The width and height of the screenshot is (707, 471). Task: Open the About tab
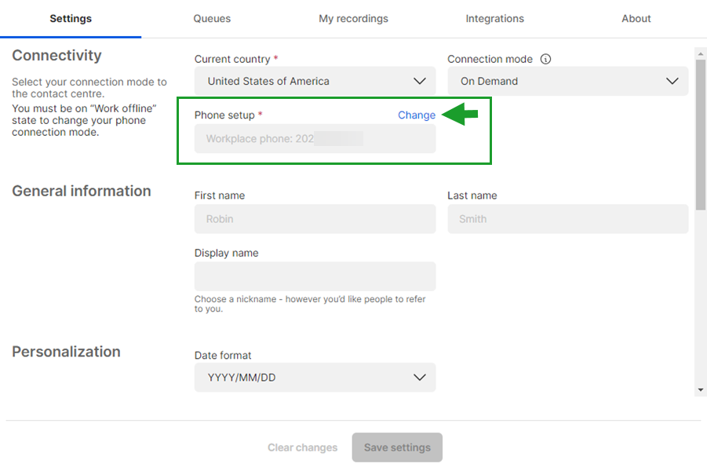click(636, 19)
